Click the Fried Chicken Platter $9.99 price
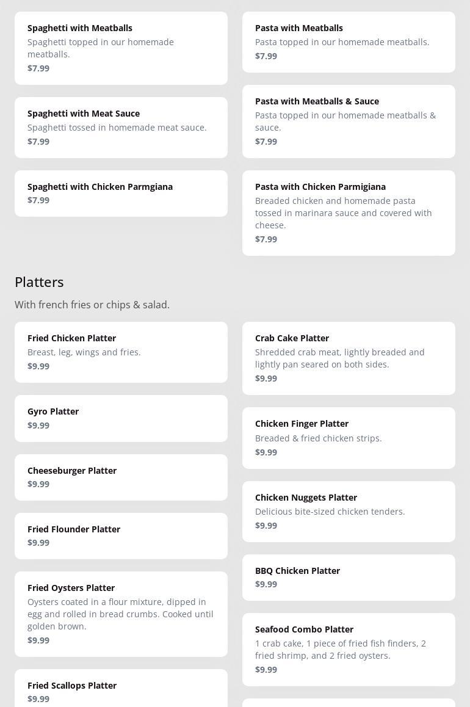This screenshot has height=707, width=470. (x=38, y=366)
